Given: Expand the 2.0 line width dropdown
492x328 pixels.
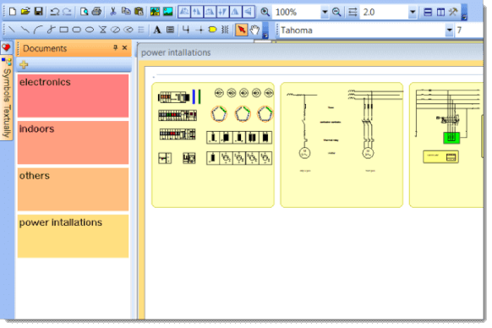Looking at the screenshot, I should tap(413, 12).
